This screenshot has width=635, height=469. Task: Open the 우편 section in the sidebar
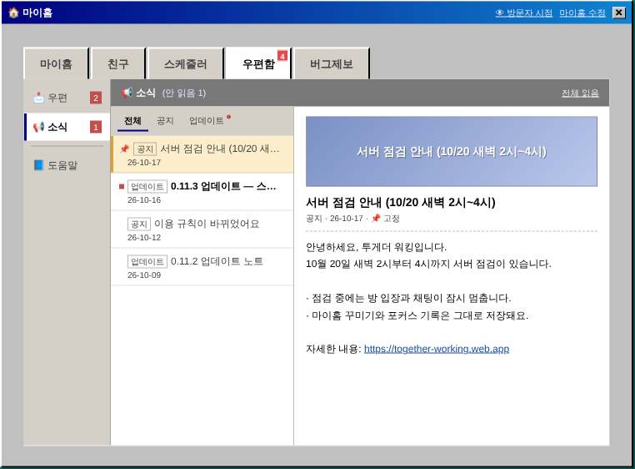click(x=67, y=98)
